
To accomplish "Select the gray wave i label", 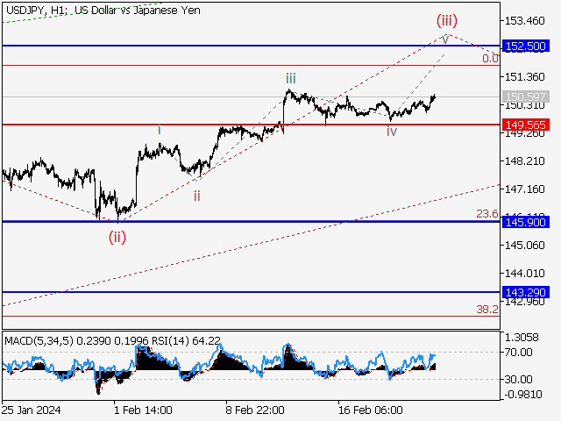I will [160, 130].
